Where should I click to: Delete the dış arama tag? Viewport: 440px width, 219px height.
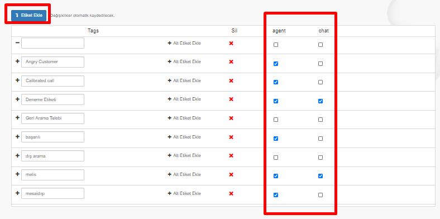pos(231,155)
